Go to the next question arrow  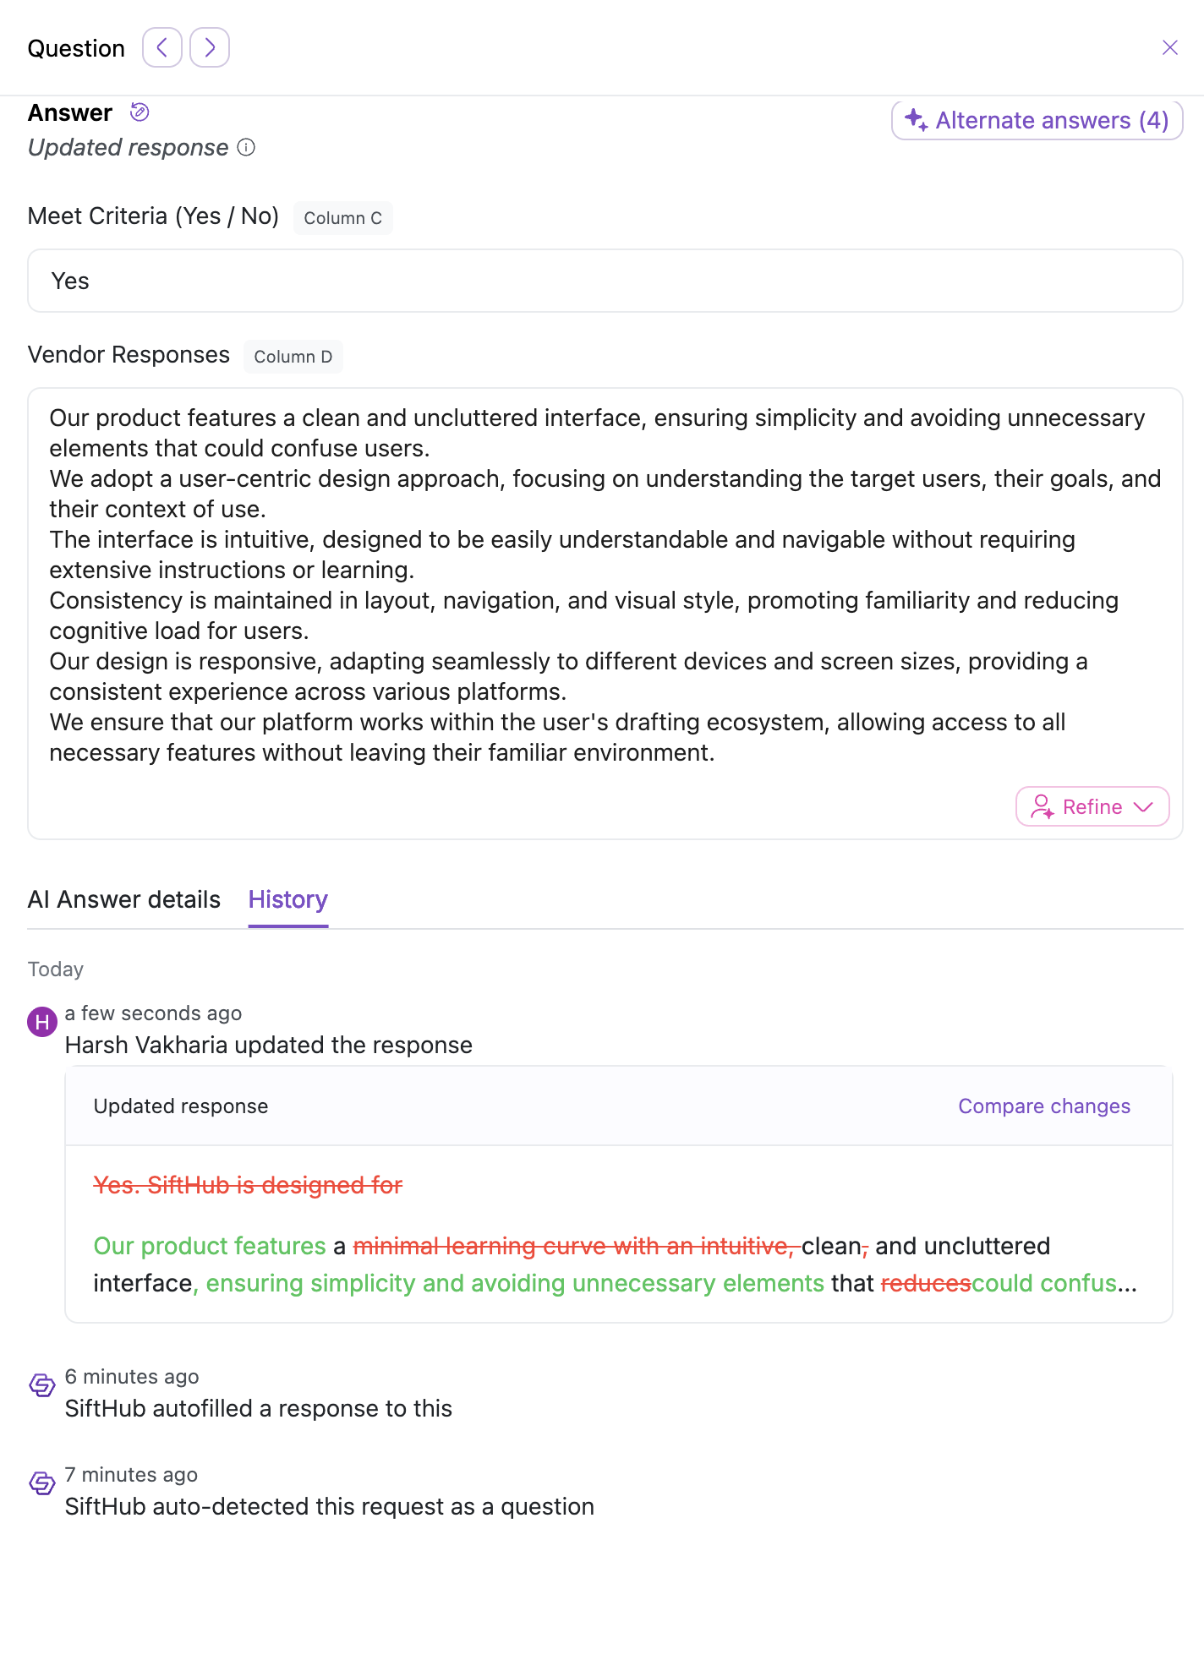coord(210,47)
